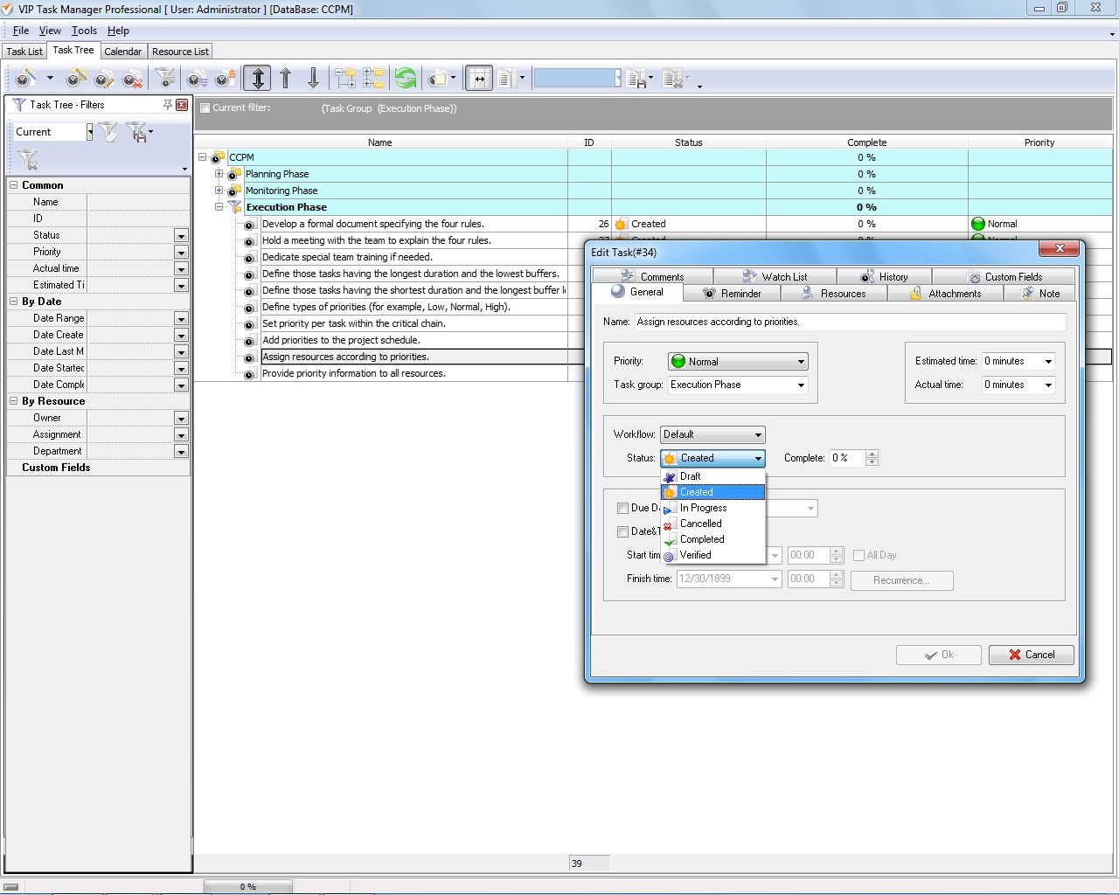The image size is (1119, 895).
Task: Toggle the Current filter checkbox
Action: 205,108
